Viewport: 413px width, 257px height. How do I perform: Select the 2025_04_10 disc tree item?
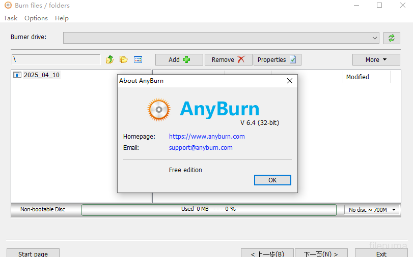coord(42,75)
